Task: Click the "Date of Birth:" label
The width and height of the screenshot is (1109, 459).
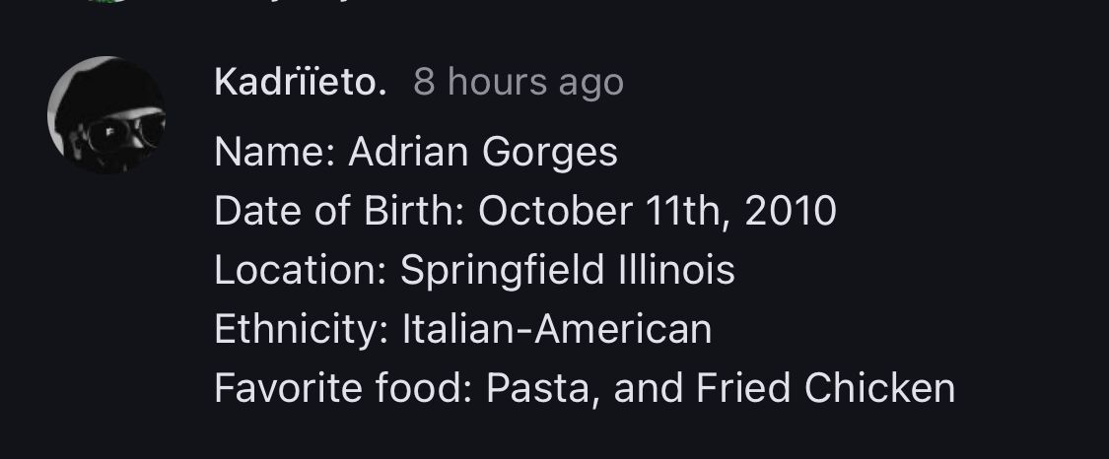Action: tap(339, 211)
